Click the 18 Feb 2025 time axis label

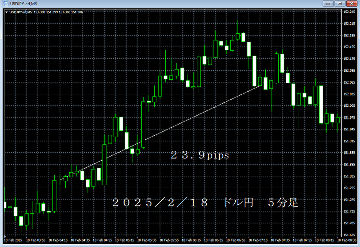tap(13, 240)
